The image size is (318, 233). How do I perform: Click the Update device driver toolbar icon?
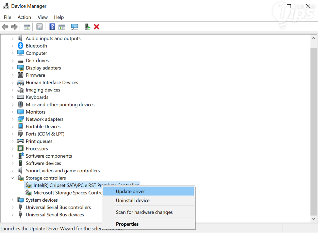[x=87, y=27]
